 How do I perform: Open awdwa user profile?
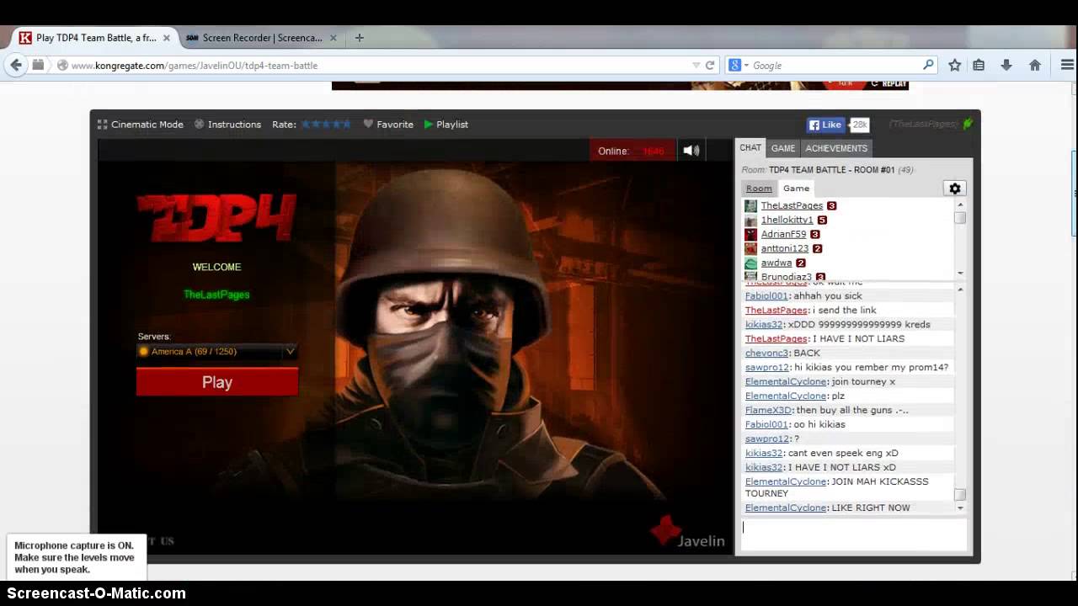776,263
